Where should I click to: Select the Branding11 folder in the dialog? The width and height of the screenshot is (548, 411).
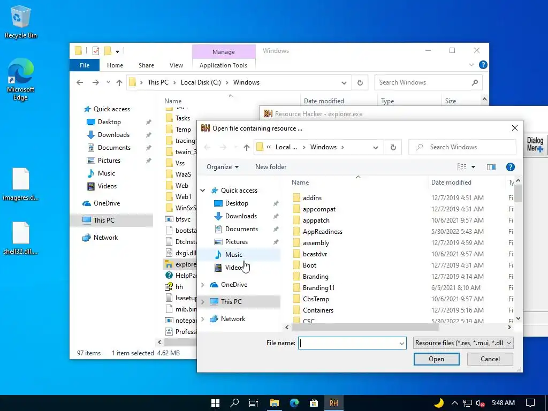[x=319, y=288]
